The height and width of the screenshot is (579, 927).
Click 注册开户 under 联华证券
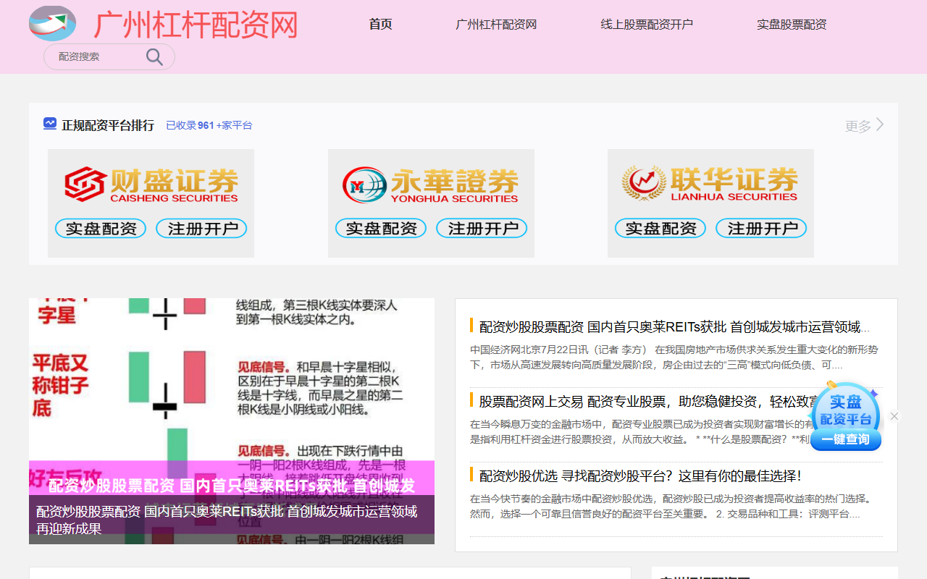(x=761, y=229)
